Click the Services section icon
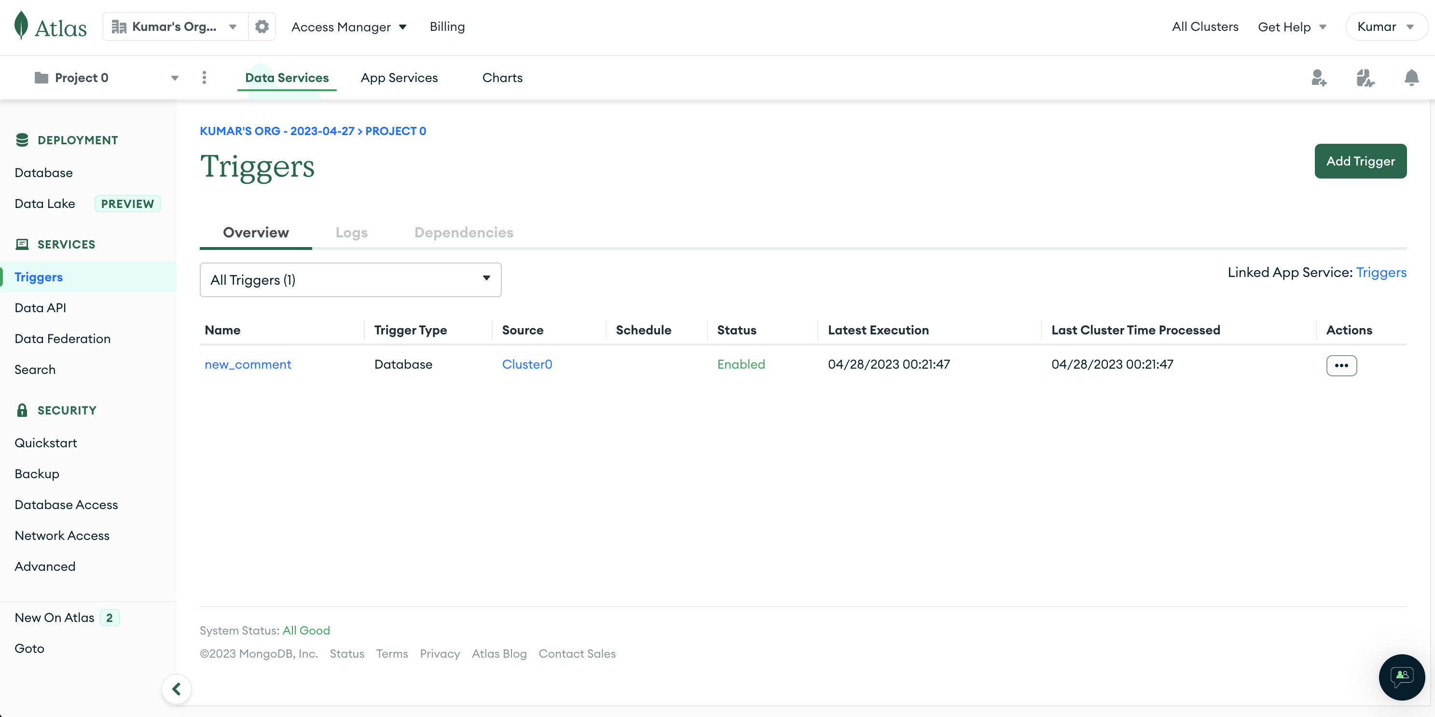 tap(22, 244)
